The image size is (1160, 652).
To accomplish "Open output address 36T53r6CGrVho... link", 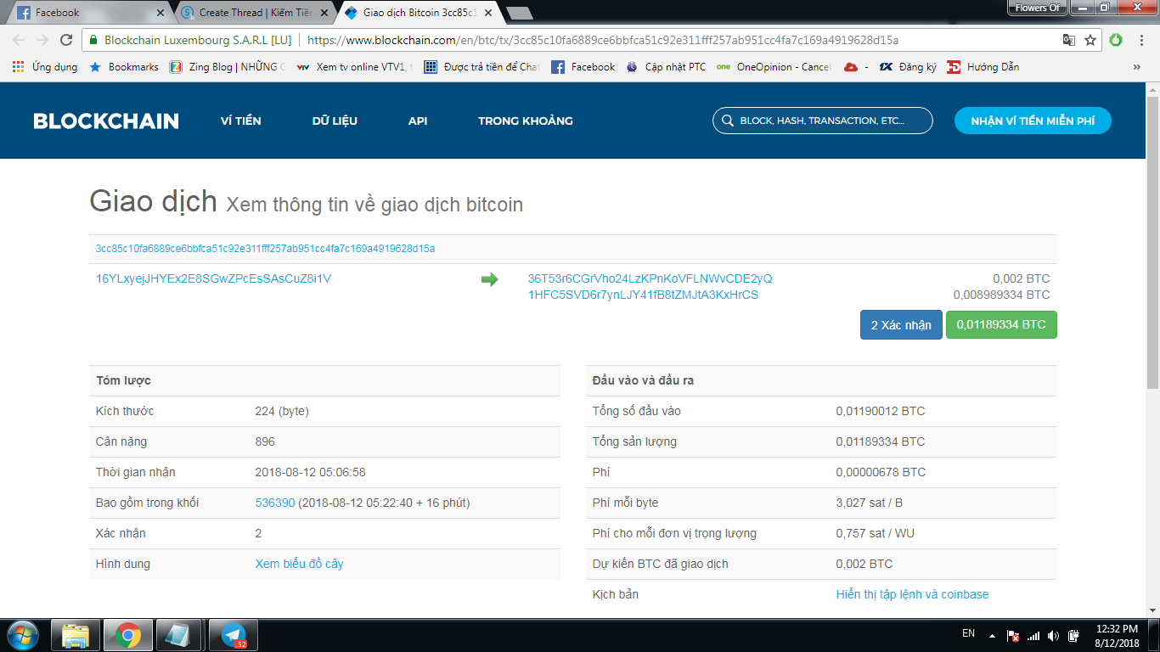I will (x=650, y=278).
